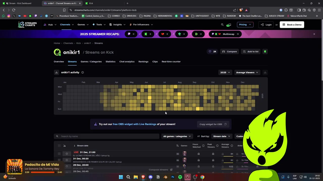Open the Twitch recap pill in banner
Viewport: 323px width, 181px height.
[x=131, y=34]
